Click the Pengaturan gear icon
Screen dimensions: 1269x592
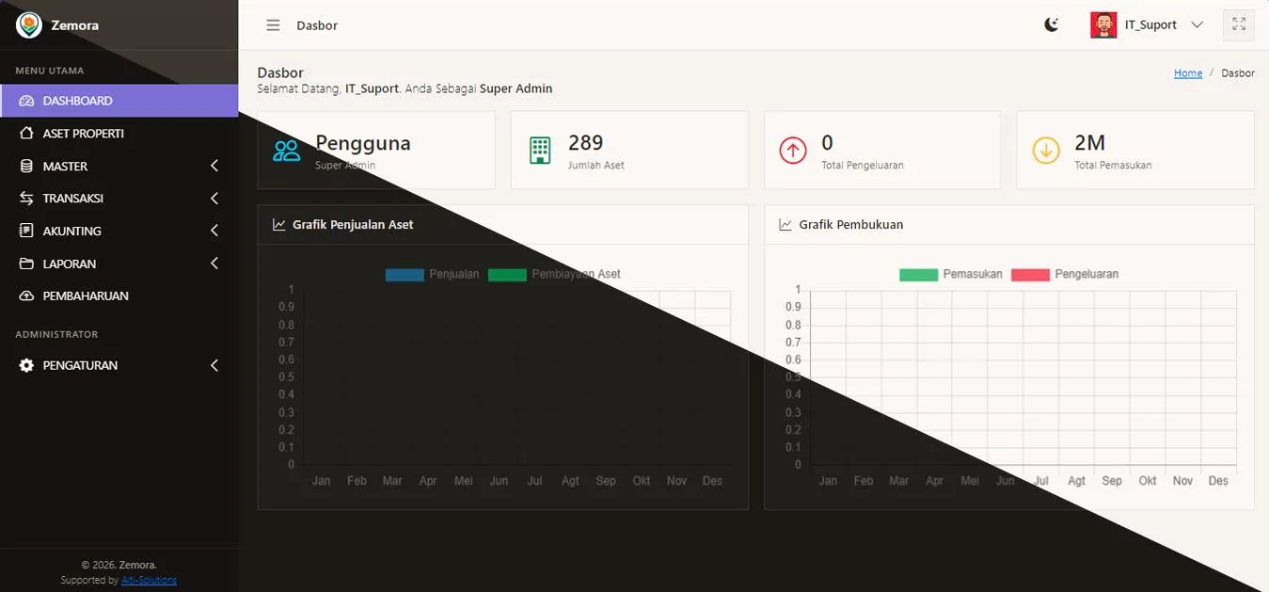26,365
